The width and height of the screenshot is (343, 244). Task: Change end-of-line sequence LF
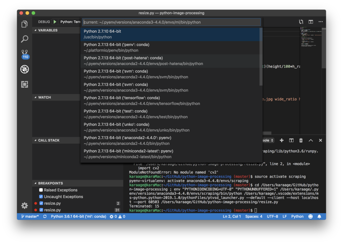285,217
